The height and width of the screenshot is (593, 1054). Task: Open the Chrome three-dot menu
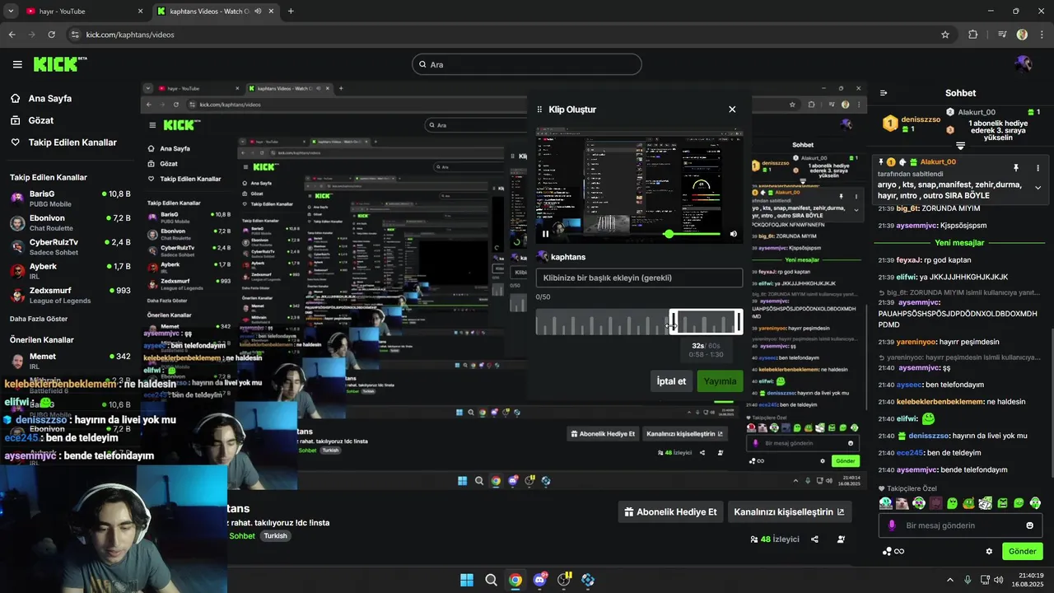[1042, 35]
